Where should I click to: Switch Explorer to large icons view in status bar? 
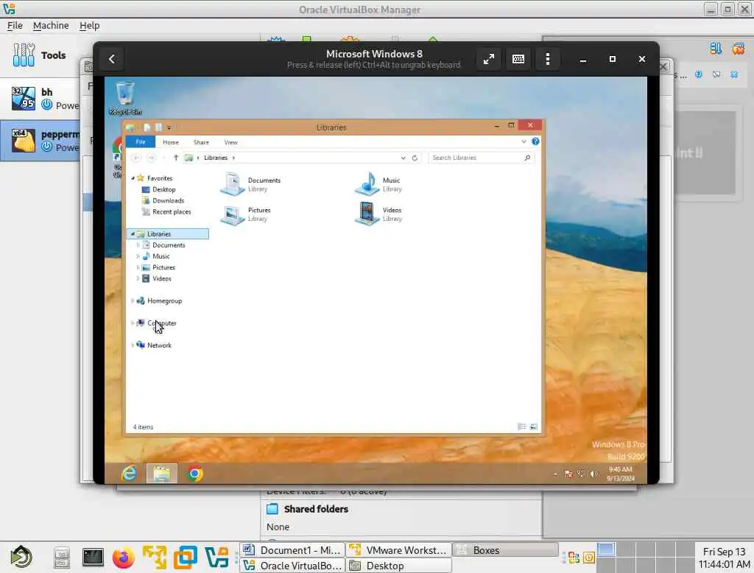coord(533,426)
